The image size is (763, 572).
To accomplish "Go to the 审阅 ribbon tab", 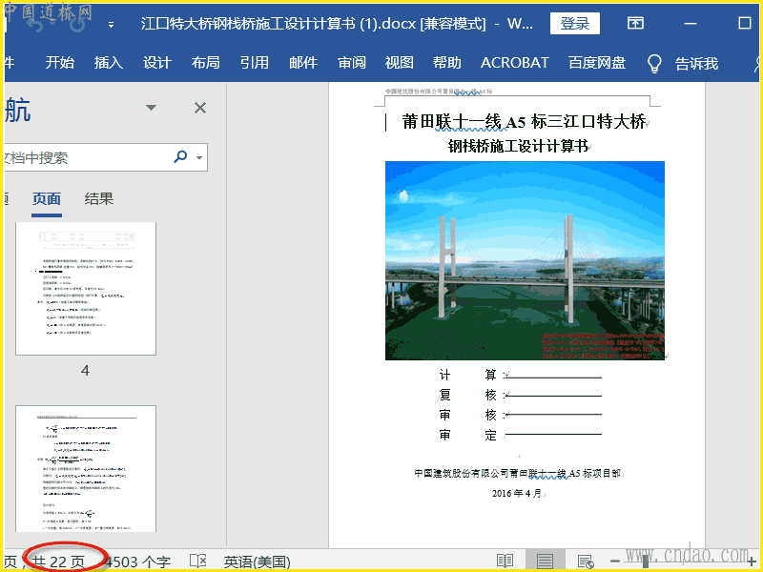I will [352, 63].
